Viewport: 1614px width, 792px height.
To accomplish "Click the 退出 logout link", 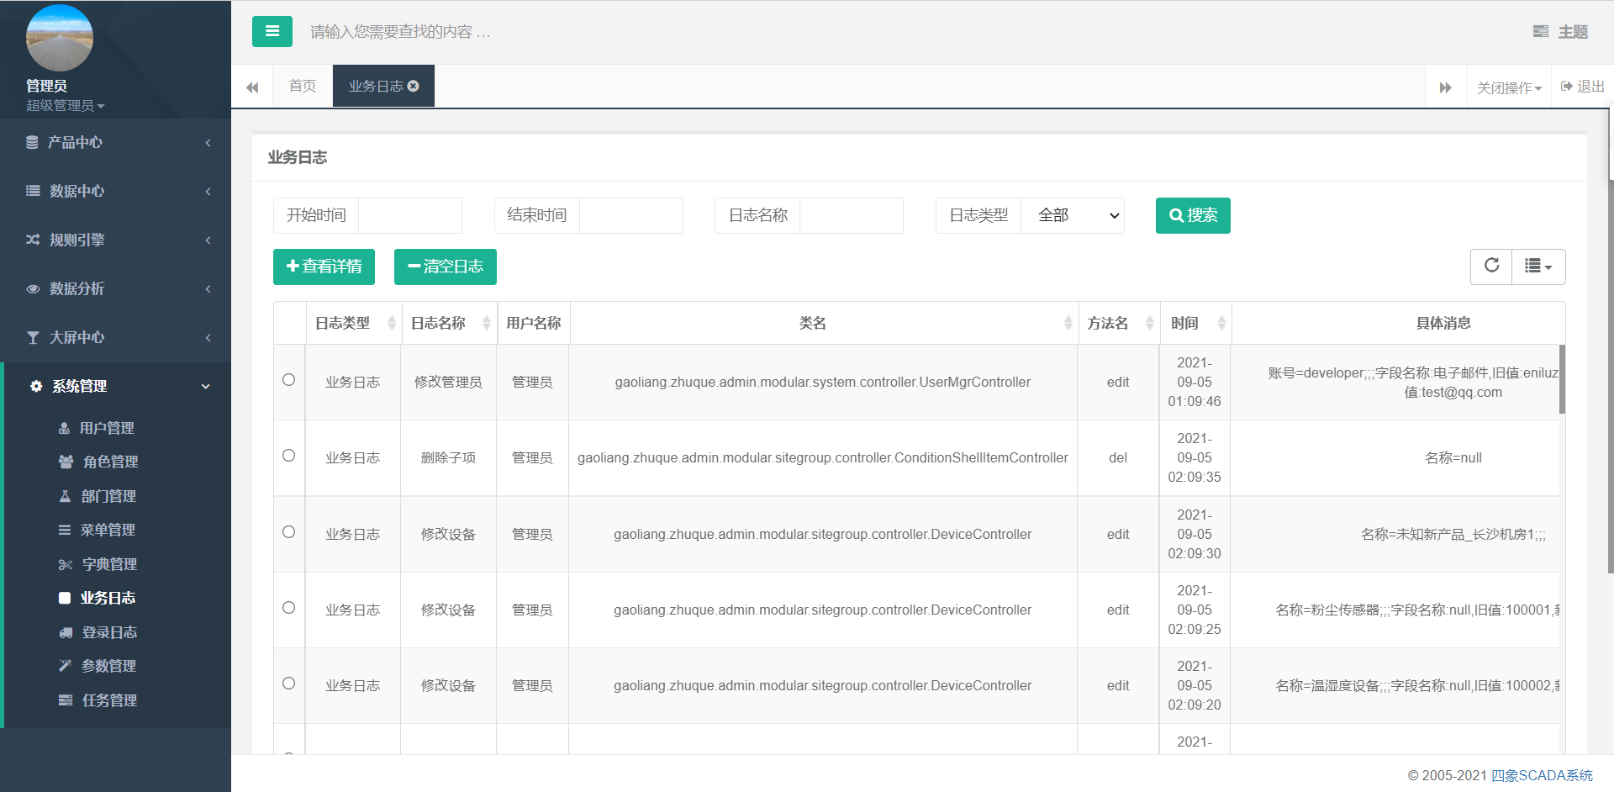I will click(x=1582, y=87).
